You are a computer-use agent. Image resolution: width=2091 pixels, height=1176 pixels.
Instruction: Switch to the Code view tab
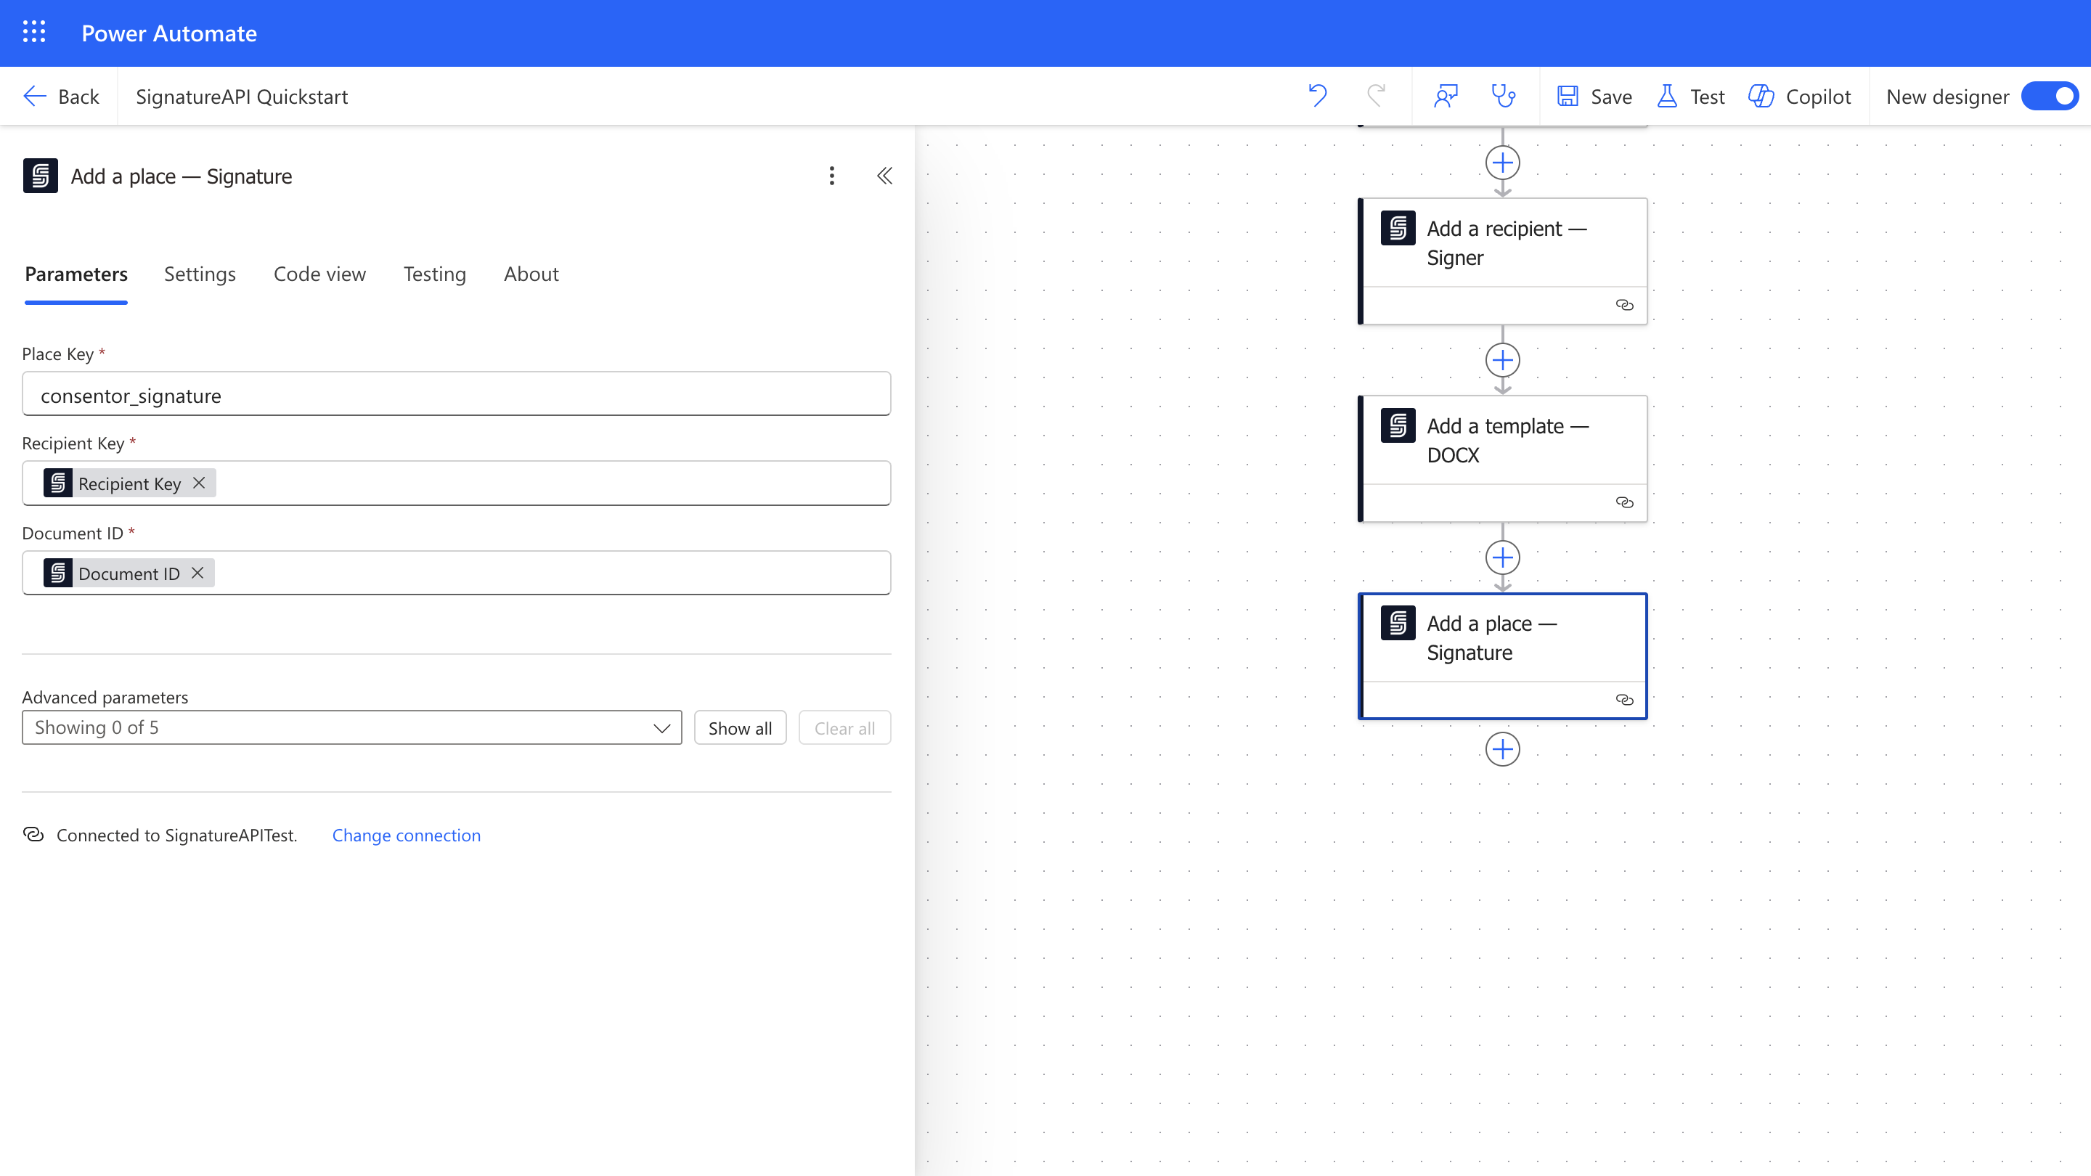pyautogui.click(x=319, y=274)
